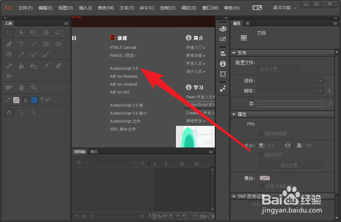Toggle the 应用于粘贴板 checkbox
This screenshot has width=341, height=222.
click(262, 187)
